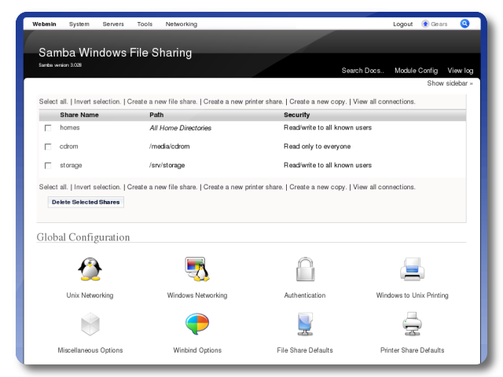
Task: Select the cdrom share checkbox
Action: point(48,147)
